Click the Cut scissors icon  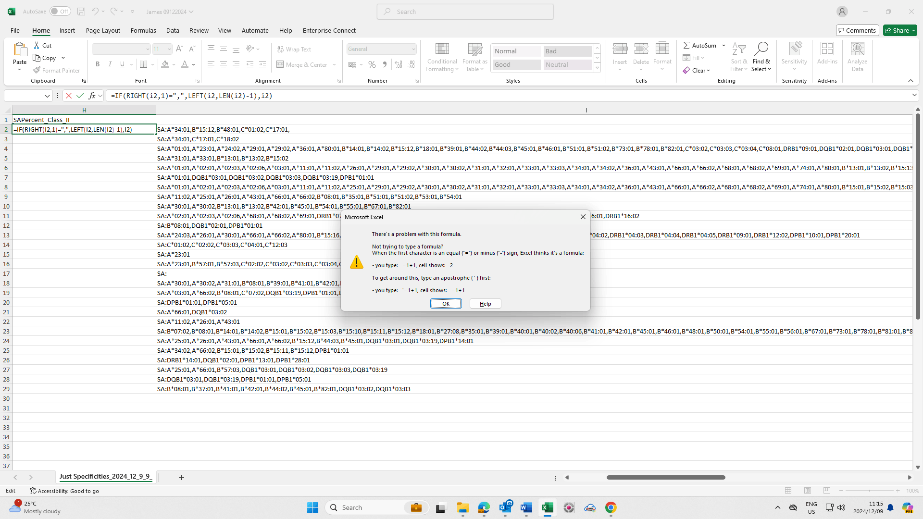point(37,45)
